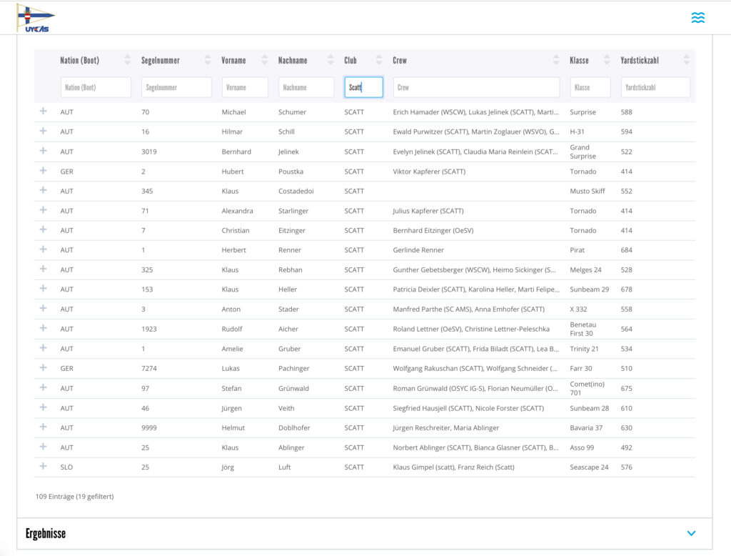Select cell 'Costadedoi'

tap(296, 191)
